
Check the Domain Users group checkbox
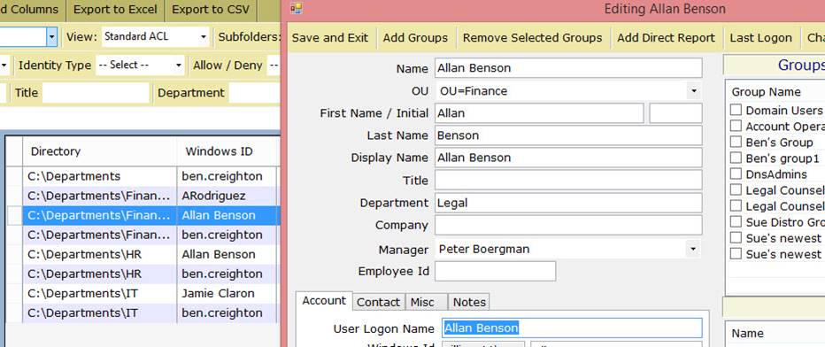click(x=736, y=110)
